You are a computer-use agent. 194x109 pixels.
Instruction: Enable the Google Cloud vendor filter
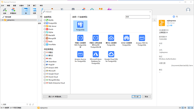tap(45, 74)
